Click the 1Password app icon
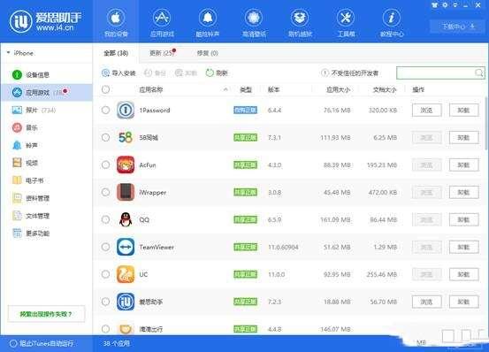This screenshot has width=489, height=352. [126, 110]
